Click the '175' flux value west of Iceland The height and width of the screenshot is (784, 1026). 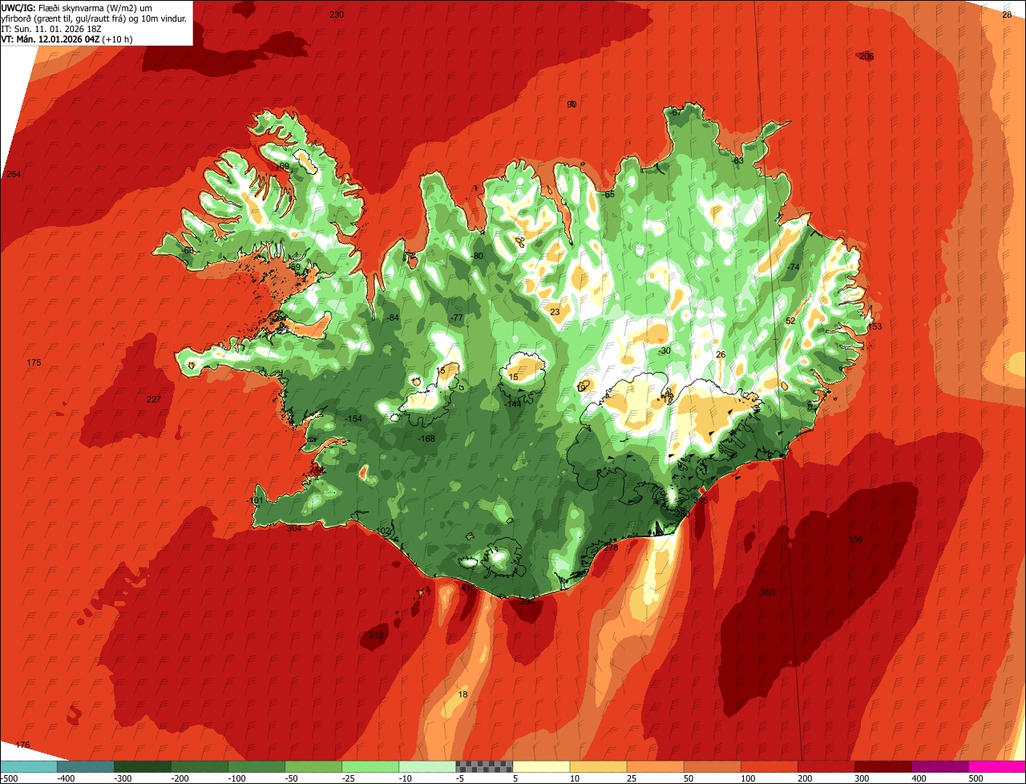pyautogui.click(x=34, y=363)
